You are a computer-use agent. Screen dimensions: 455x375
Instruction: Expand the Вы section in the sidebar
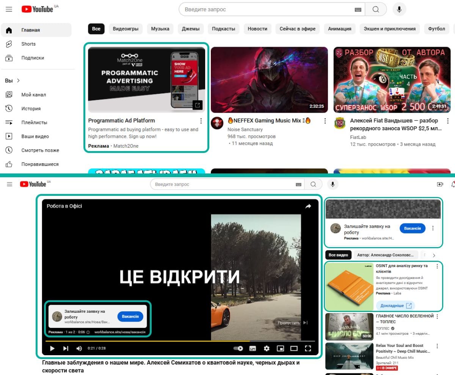(x=13, y=80)
